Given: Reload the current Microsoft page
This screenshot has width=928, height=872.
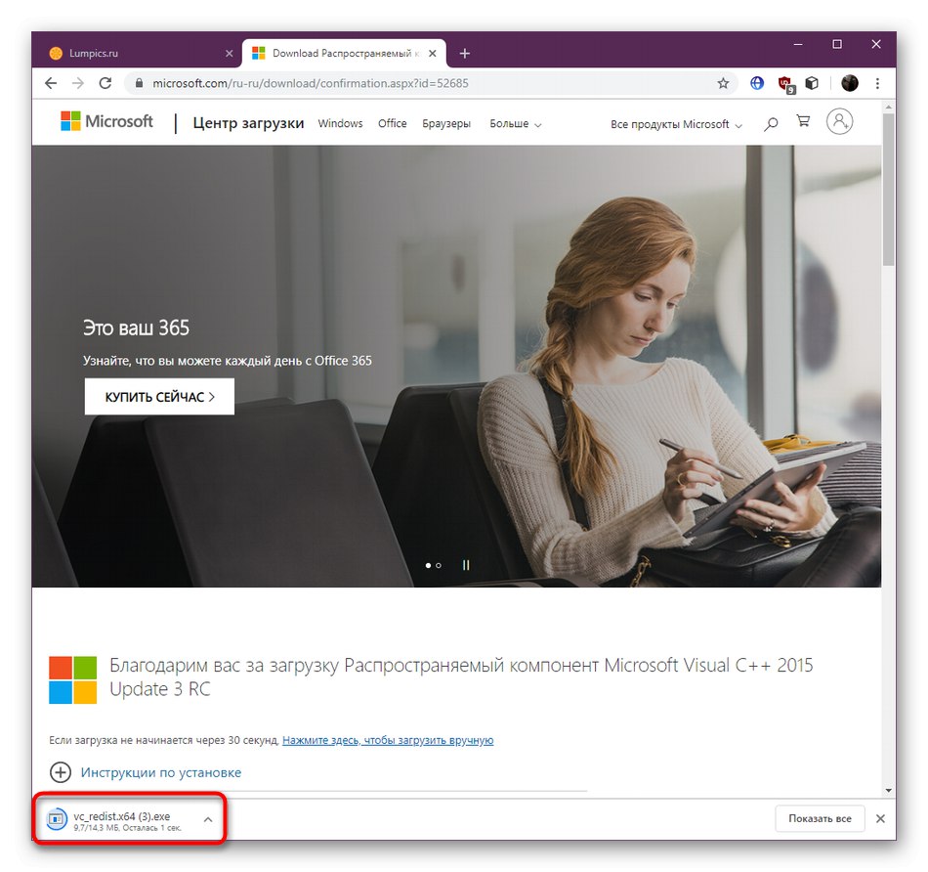Looking at the screenshot, I should (x=105, y=83).
